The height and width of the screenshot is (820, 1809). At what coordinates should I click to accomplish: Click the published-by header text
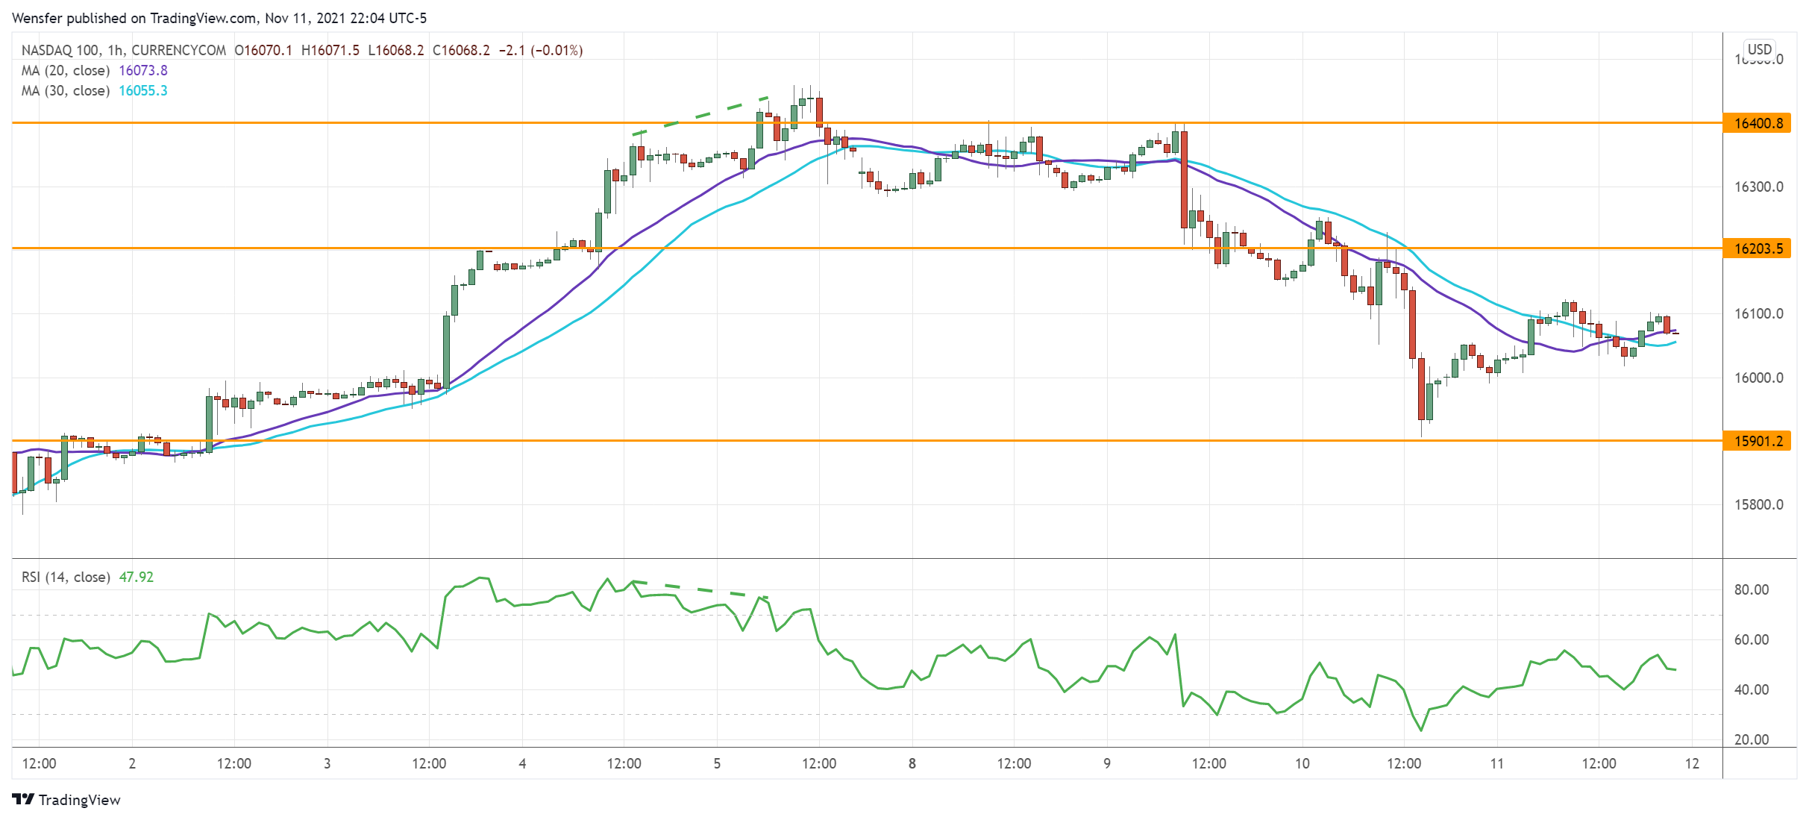[219, 18]
